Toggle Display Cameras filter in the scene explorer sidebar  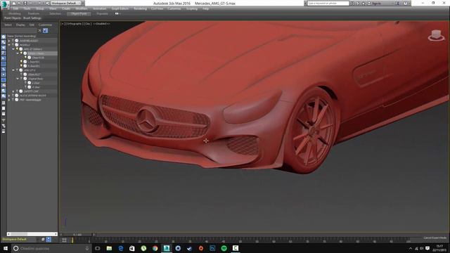[x=4, y=53]
